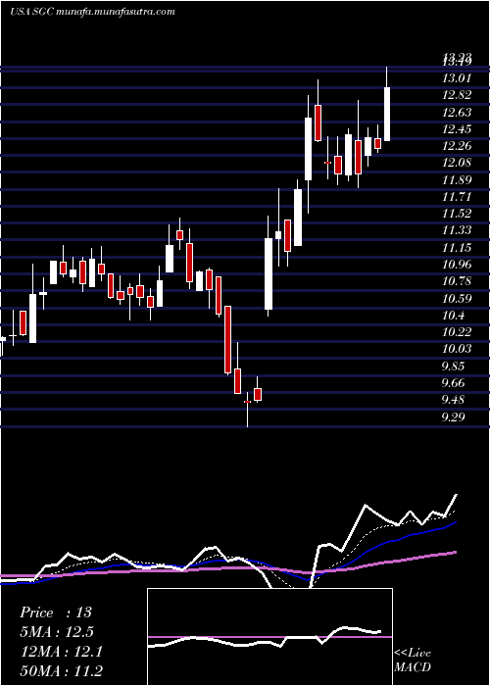The image size is (490, 686).
Task: Click the 'Price : 13' readout
Action: click(56, 612)
